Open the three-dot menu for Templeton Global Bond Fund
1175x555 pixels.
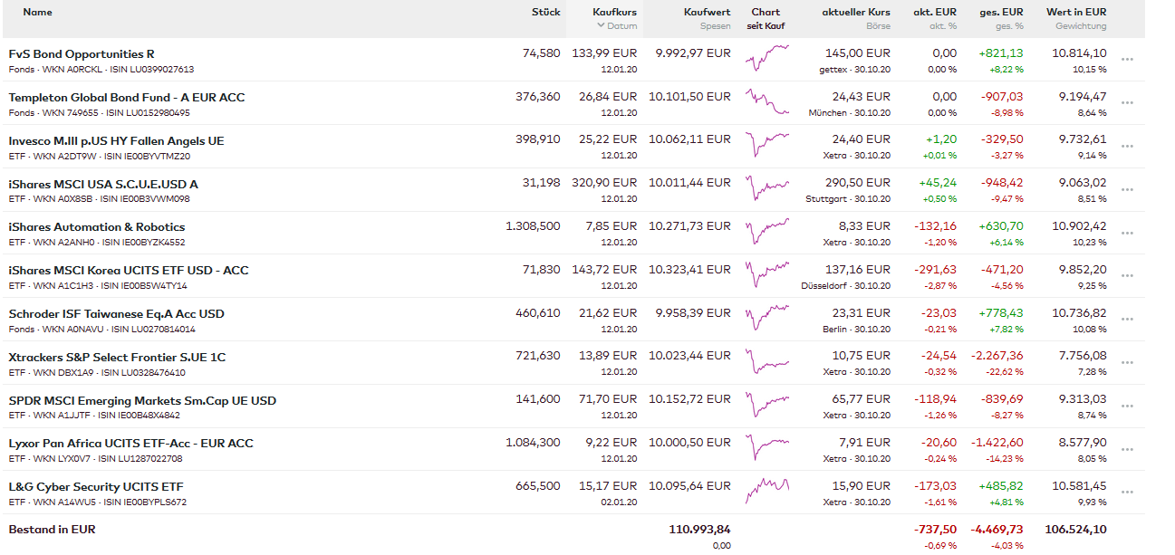(x=1127, y=103)
